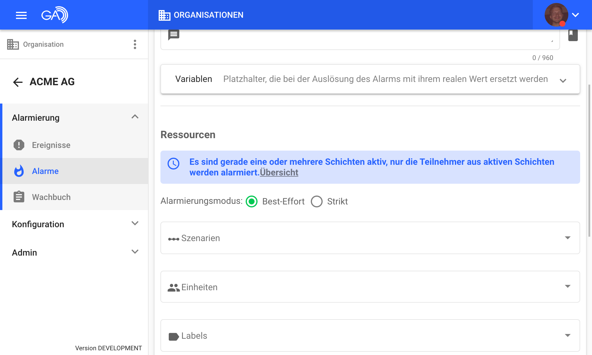Open Organisation three-dot options menu

(x=135, y=44)
